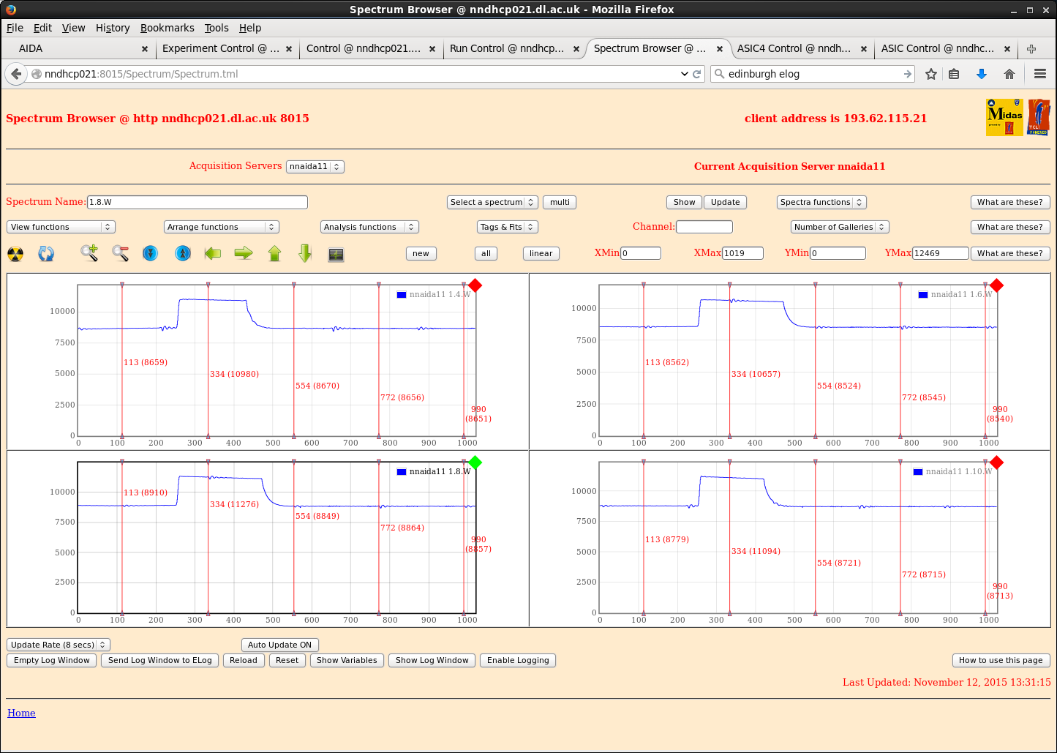The image size is (1057, 753).
Task: Click the Firefox back arrow button
Action: (x=16, y=74)
